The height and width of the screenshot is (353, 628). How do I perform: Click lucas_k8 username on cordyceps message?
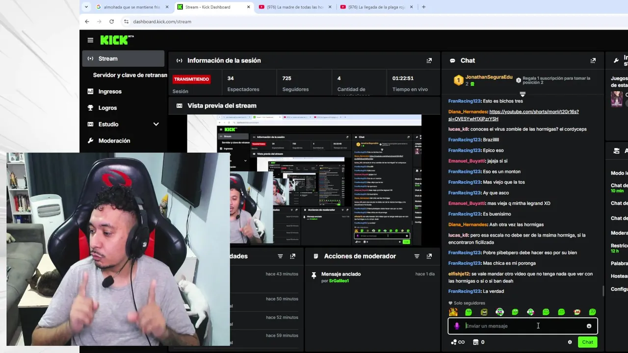point(458,129)
